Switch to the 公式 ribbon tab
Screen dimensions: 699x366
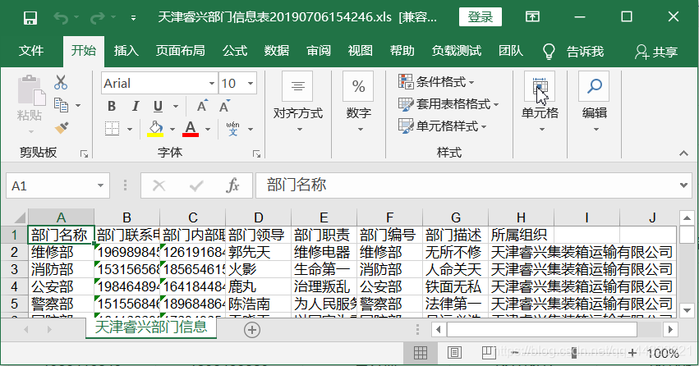pos(235,51)
